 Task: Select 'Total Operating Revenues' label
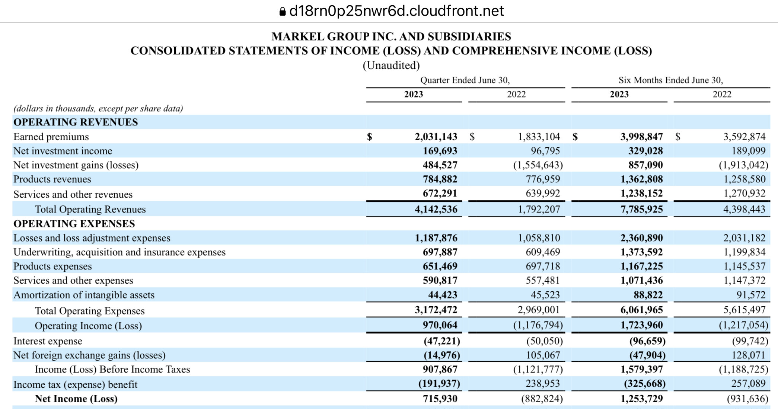pyautogui.click(x=90, y=210)
